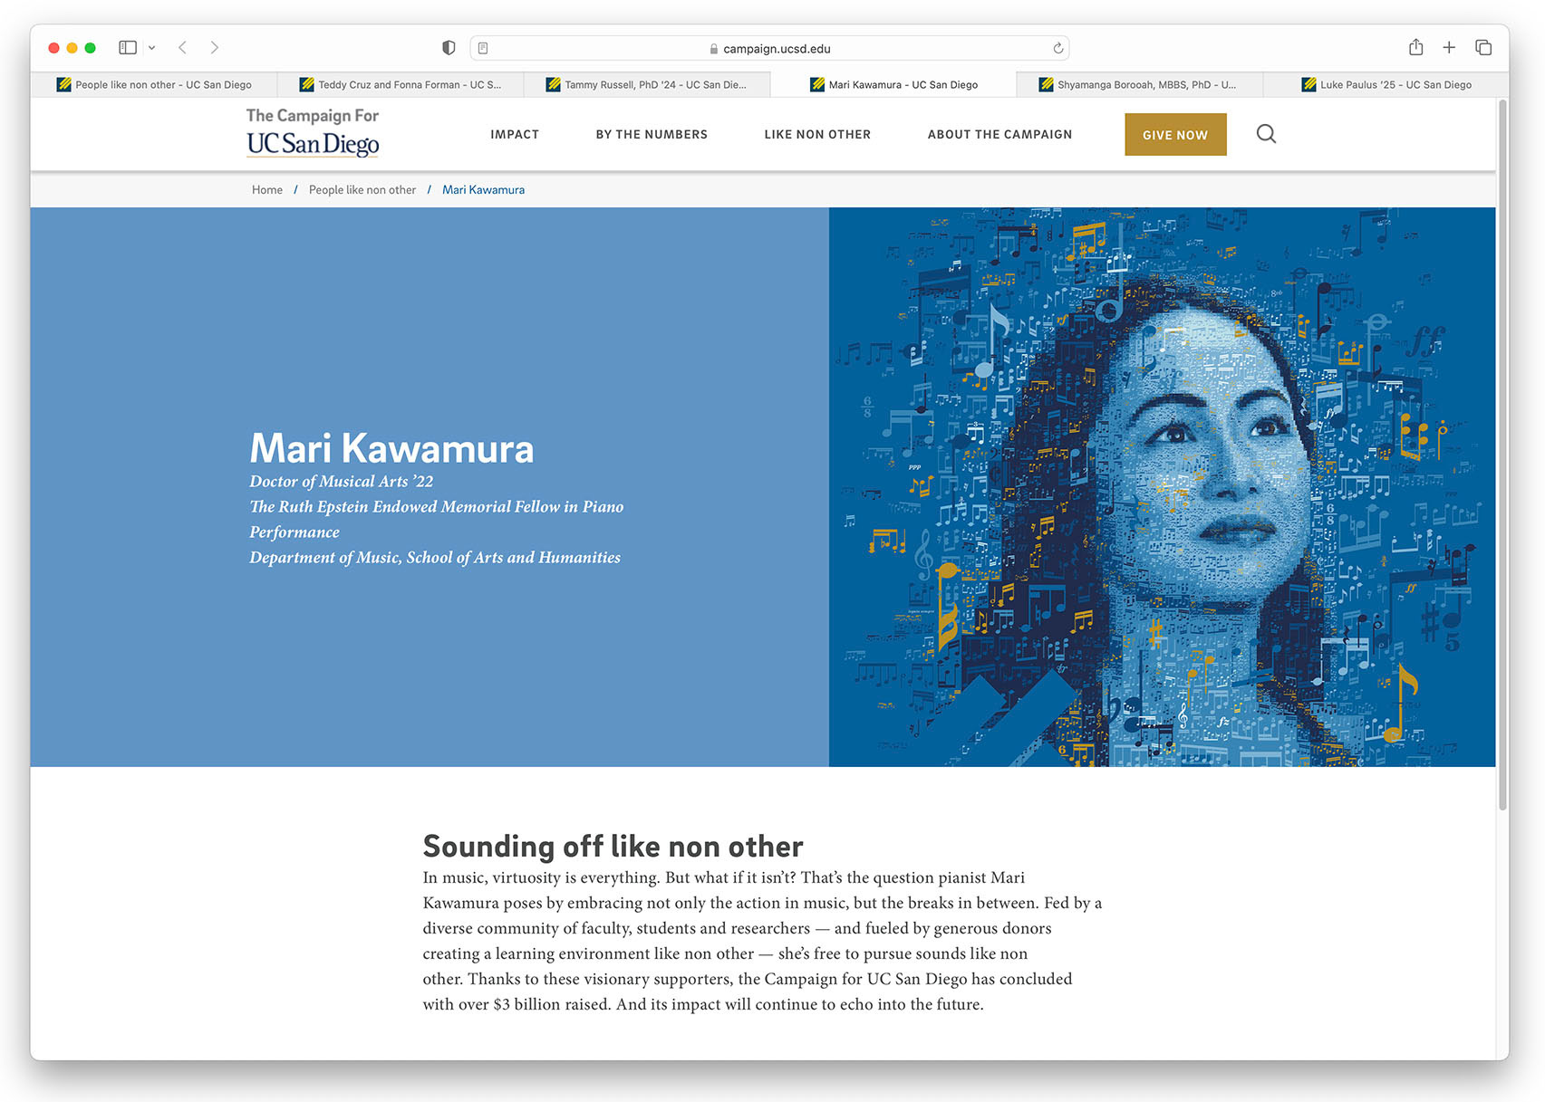Click the green fullscreen window button

pyautogui.click(x=90, y=48)
